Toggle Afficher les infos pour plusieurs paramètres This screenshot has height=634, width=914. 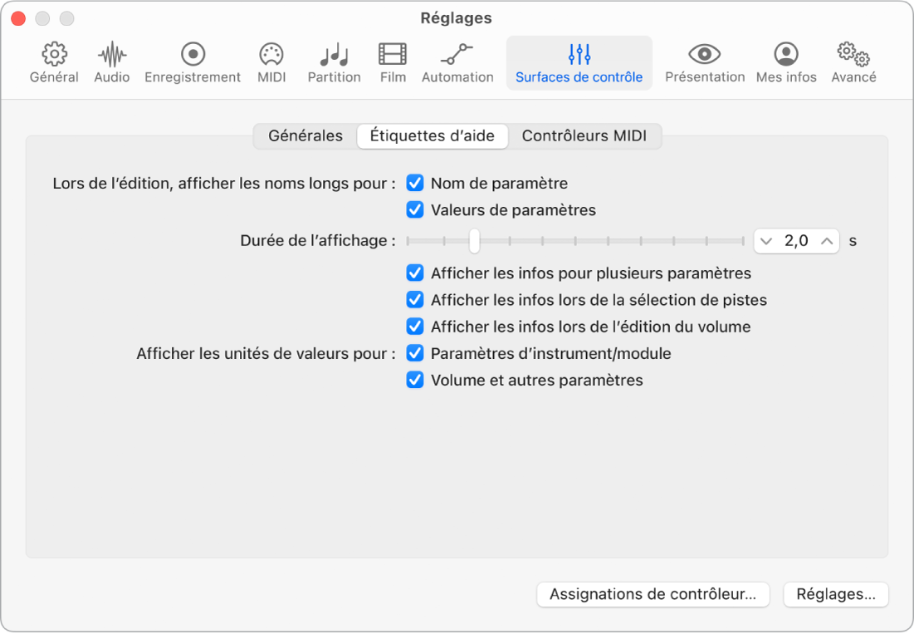click(x=415, y=273)
